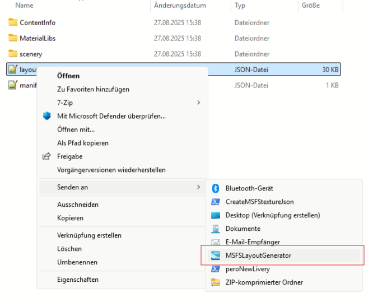The width and height of the screenshot is (373, 307).
Task: Choose Öffnen from the context menu
Action: pyautogui.click(x=68, y=76)
